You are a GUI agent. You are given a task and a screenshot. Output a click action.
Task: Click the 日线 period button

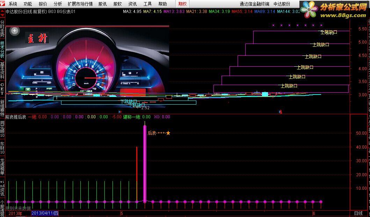point(358,214)
